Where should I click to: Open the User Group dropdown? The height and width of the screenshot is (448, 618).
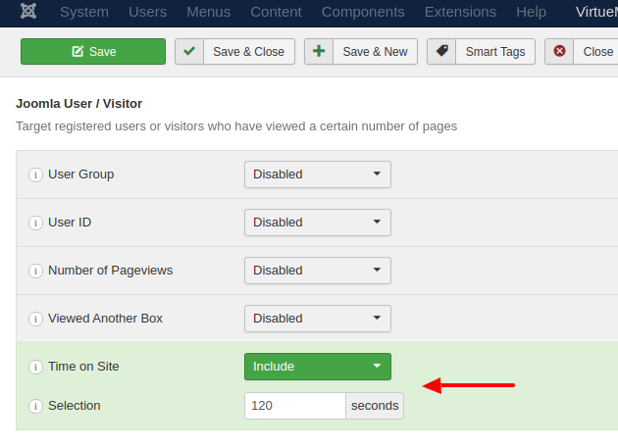[x=317, y=174]
